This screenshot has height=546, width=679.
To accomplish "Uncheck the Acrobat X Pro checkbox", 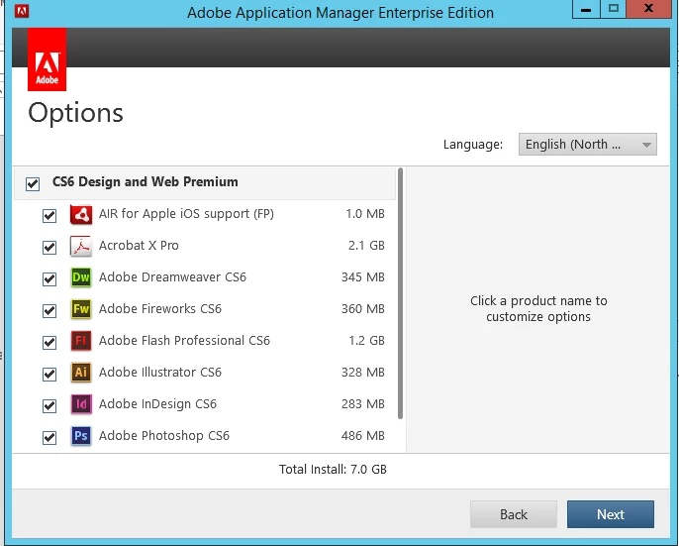I will (49, 247).
